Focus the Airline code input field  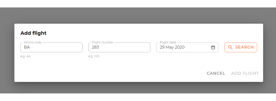coord(51,47)
